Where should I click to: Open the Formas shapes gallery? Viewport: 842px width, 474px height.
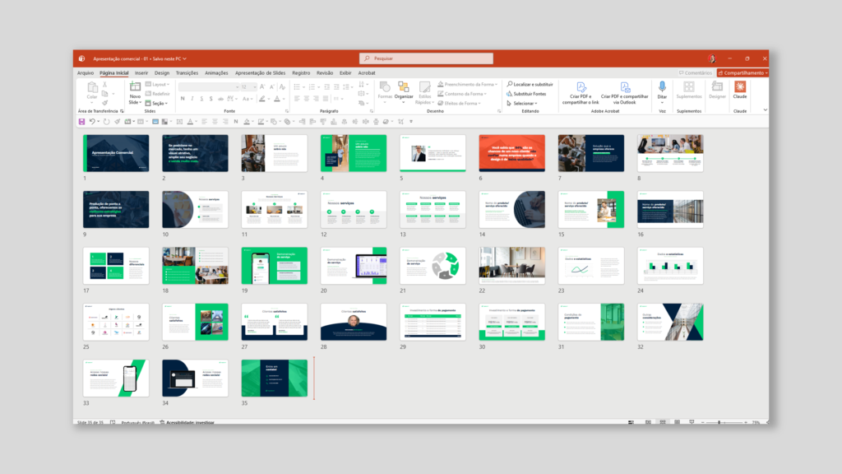(385, 91)
